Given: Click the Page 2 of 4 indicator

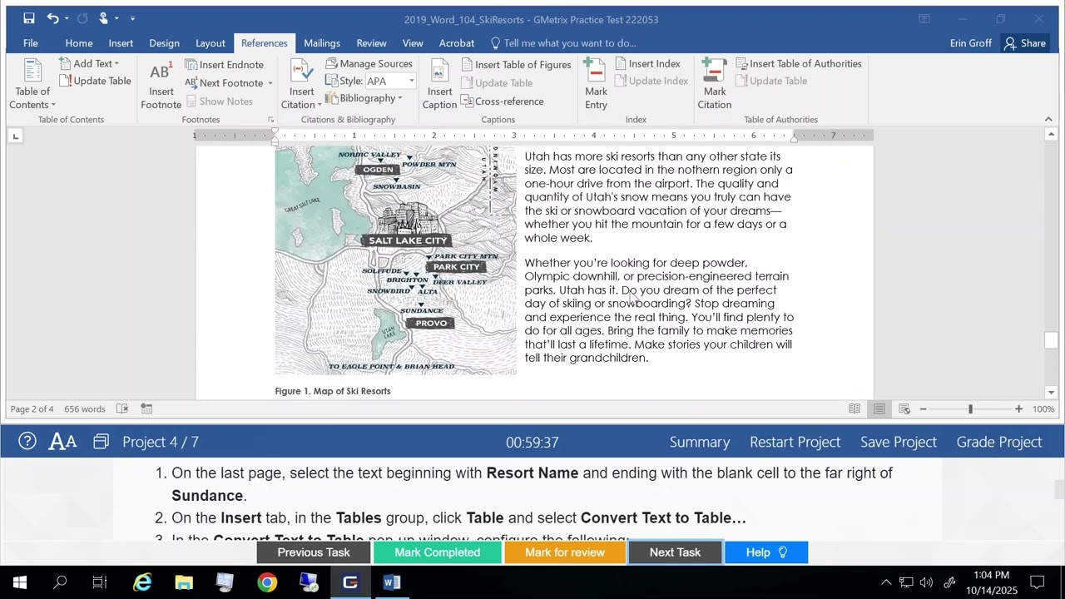Looking at the screenshot, I should pyautogui.click(x=32, y=409).
